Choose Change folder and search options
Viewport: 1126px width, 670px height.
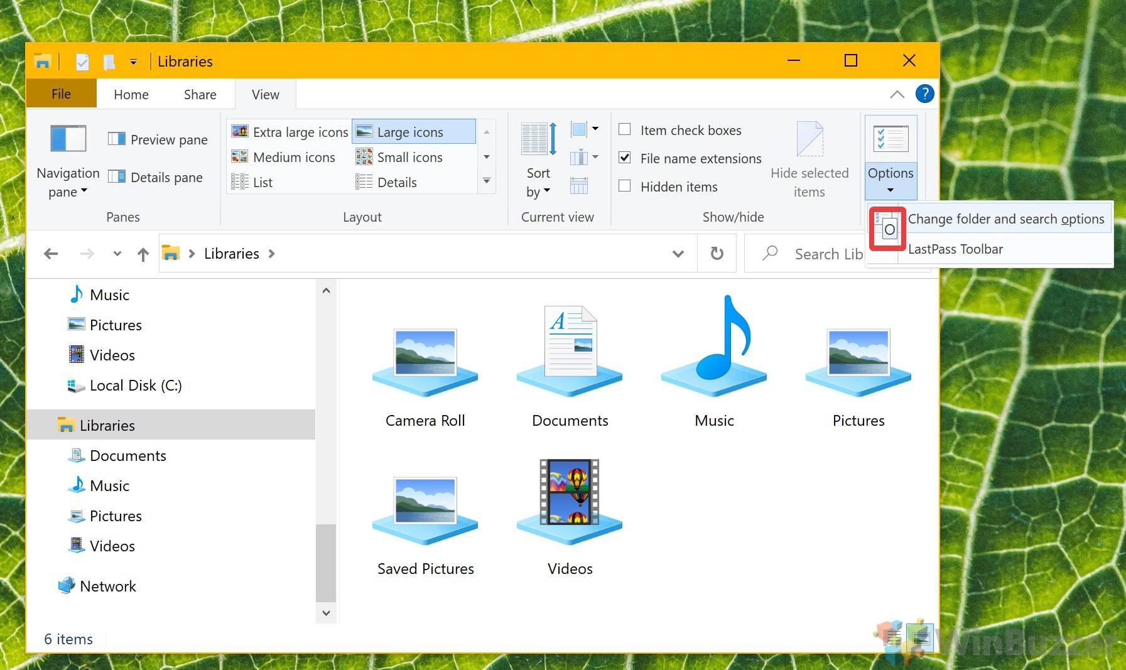tap(1005, 219)
